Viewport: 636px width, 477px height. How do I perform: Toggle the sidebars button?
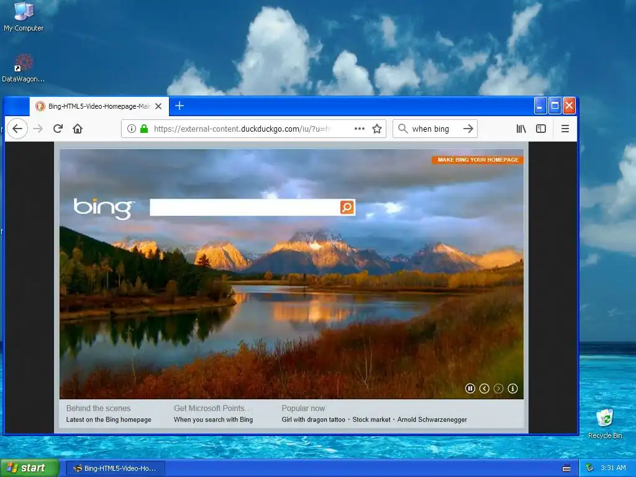coord(541,129)
